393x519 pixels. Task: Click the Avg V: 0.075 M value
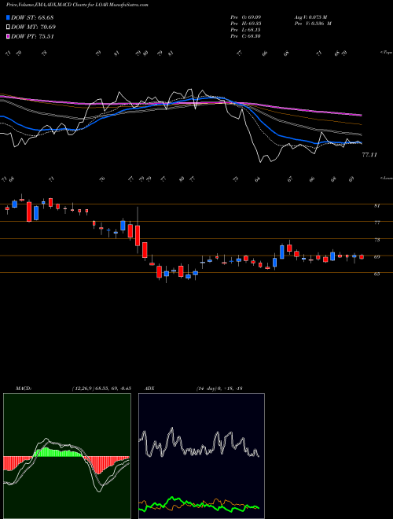310,17
